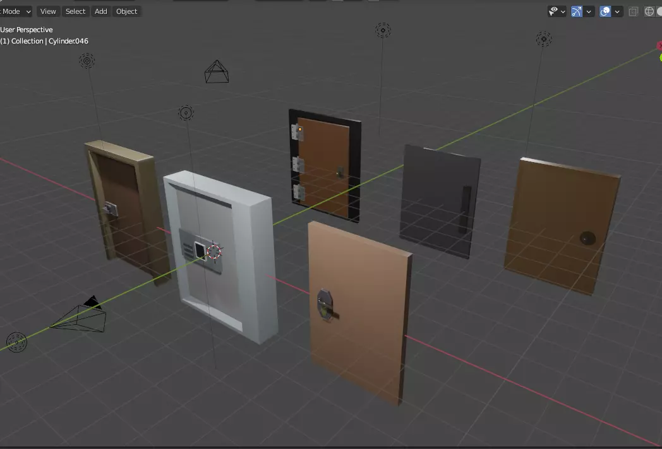Viewport: 662px width, 449px height.
Task: Open the Object menu
Action: tap(127, 11)
